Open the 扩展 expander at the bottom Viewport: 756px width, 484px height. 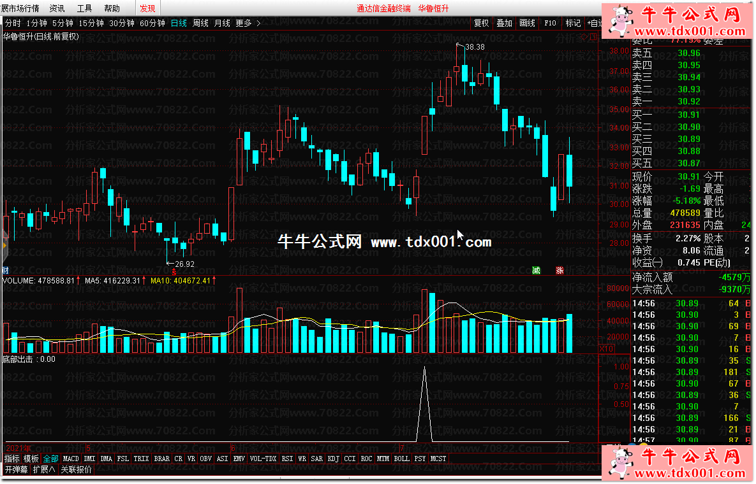coord(45,470)
